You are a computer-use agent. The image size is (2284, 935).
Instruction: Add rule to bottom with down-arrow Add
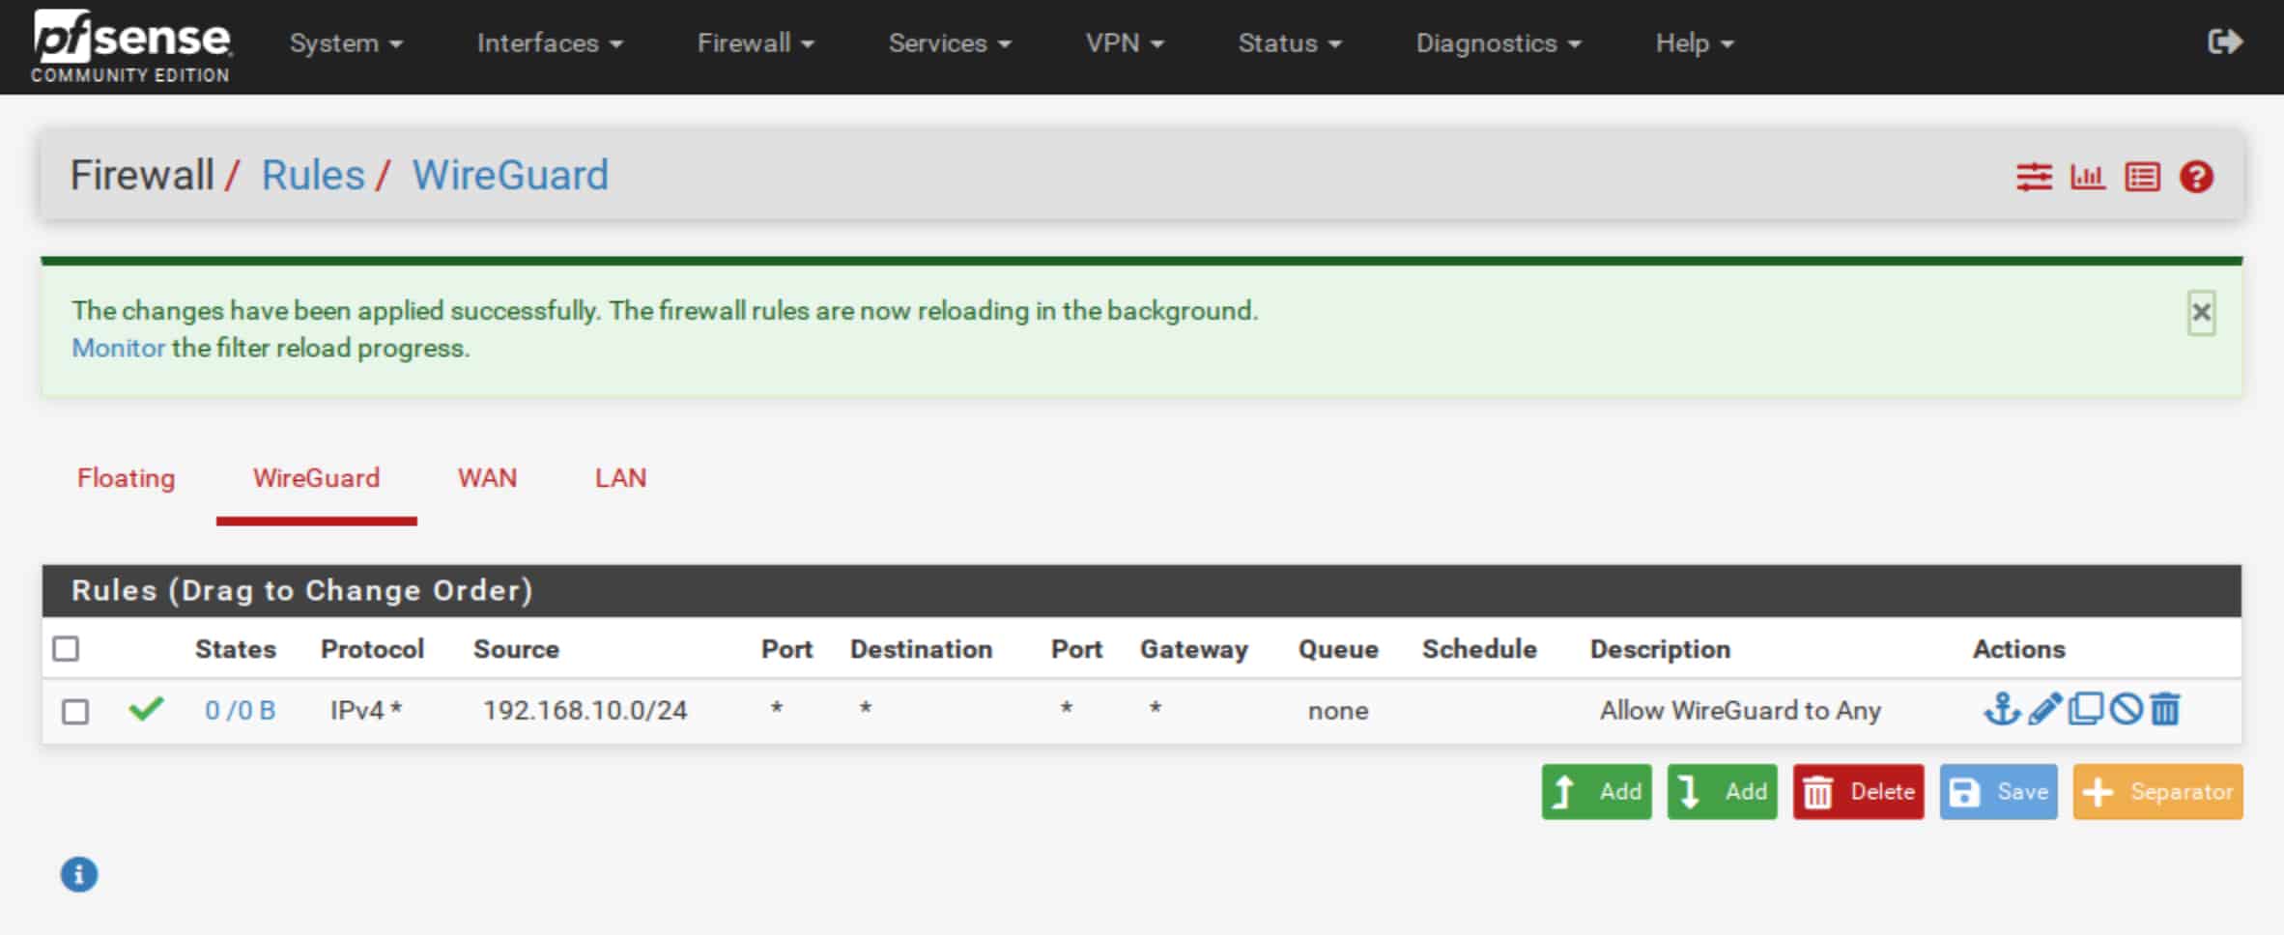(1722, 792)
